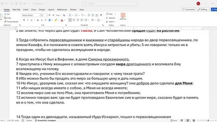The height and width of the screenshot is (122, 217).
Task: Apply superscript formatting
Action: point(45,20)
